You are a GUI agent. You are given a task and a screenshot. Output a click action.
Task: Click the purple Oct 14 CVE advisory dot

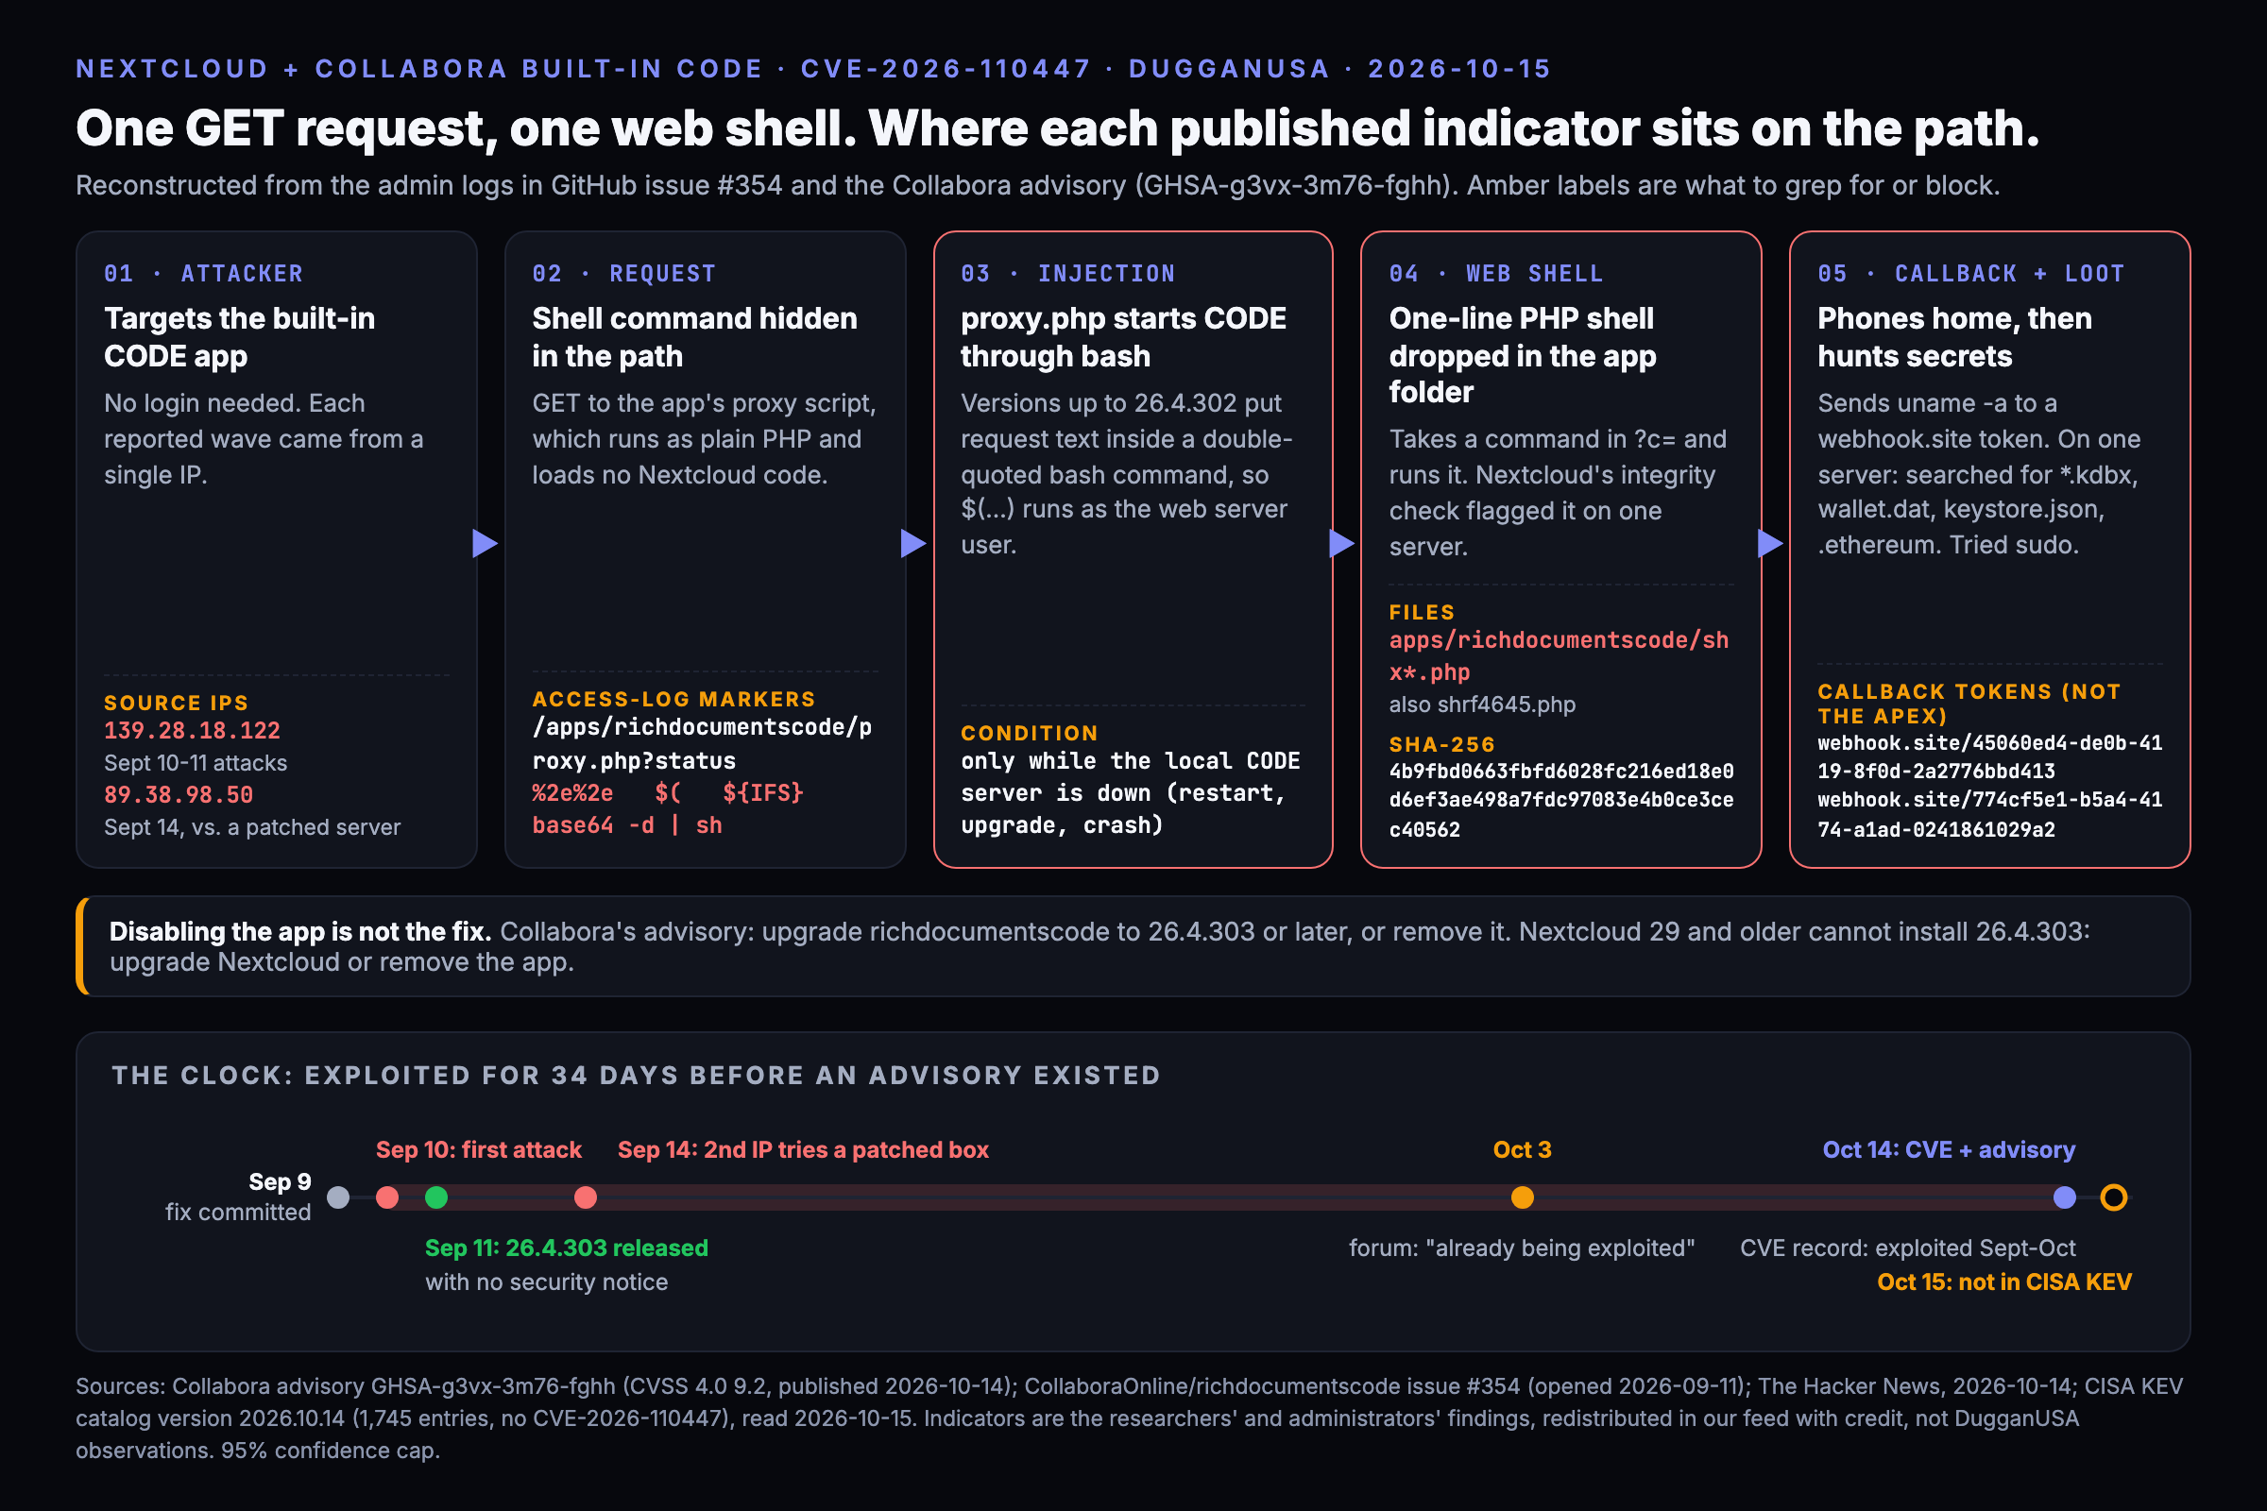(x=2065, y=1197)
